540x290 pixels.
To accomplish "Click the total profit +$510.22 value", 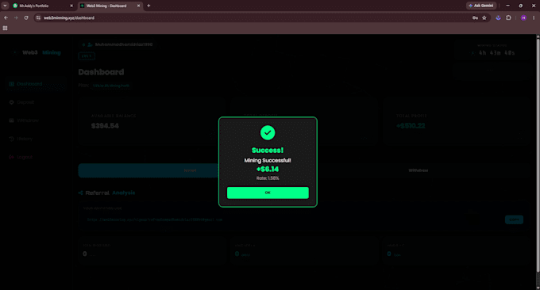I will (x=411, y=126).
